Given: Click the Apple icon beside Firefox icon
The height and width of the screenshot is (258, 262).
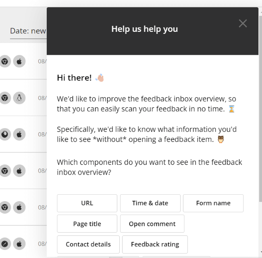Looking at the screenshot, I should 19,134.
